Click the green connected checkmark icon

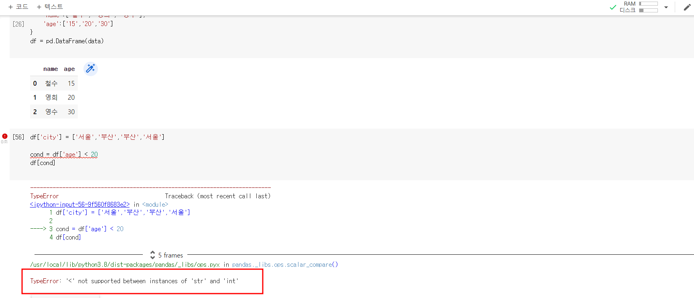(x=613, y=7)
